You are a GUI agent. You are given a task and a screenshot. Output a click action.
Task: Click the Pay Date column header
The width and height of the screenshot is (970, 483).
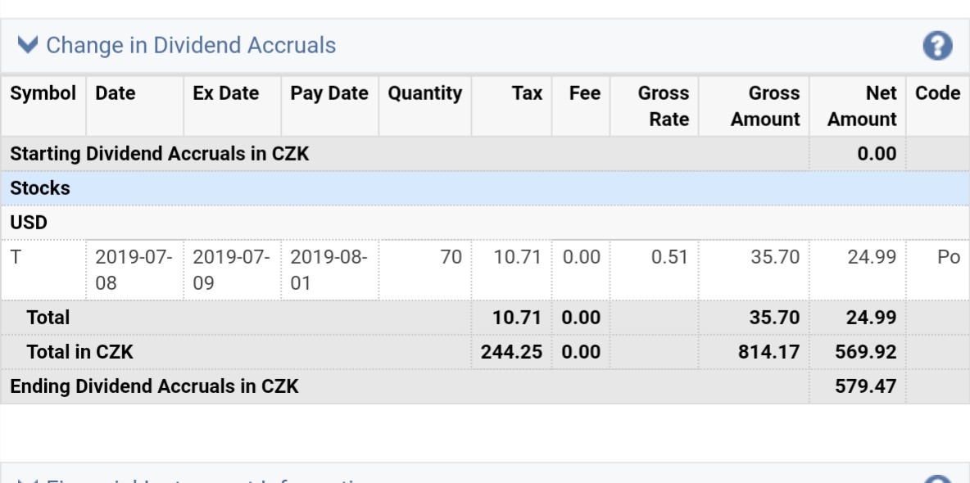tap(329, 93)
